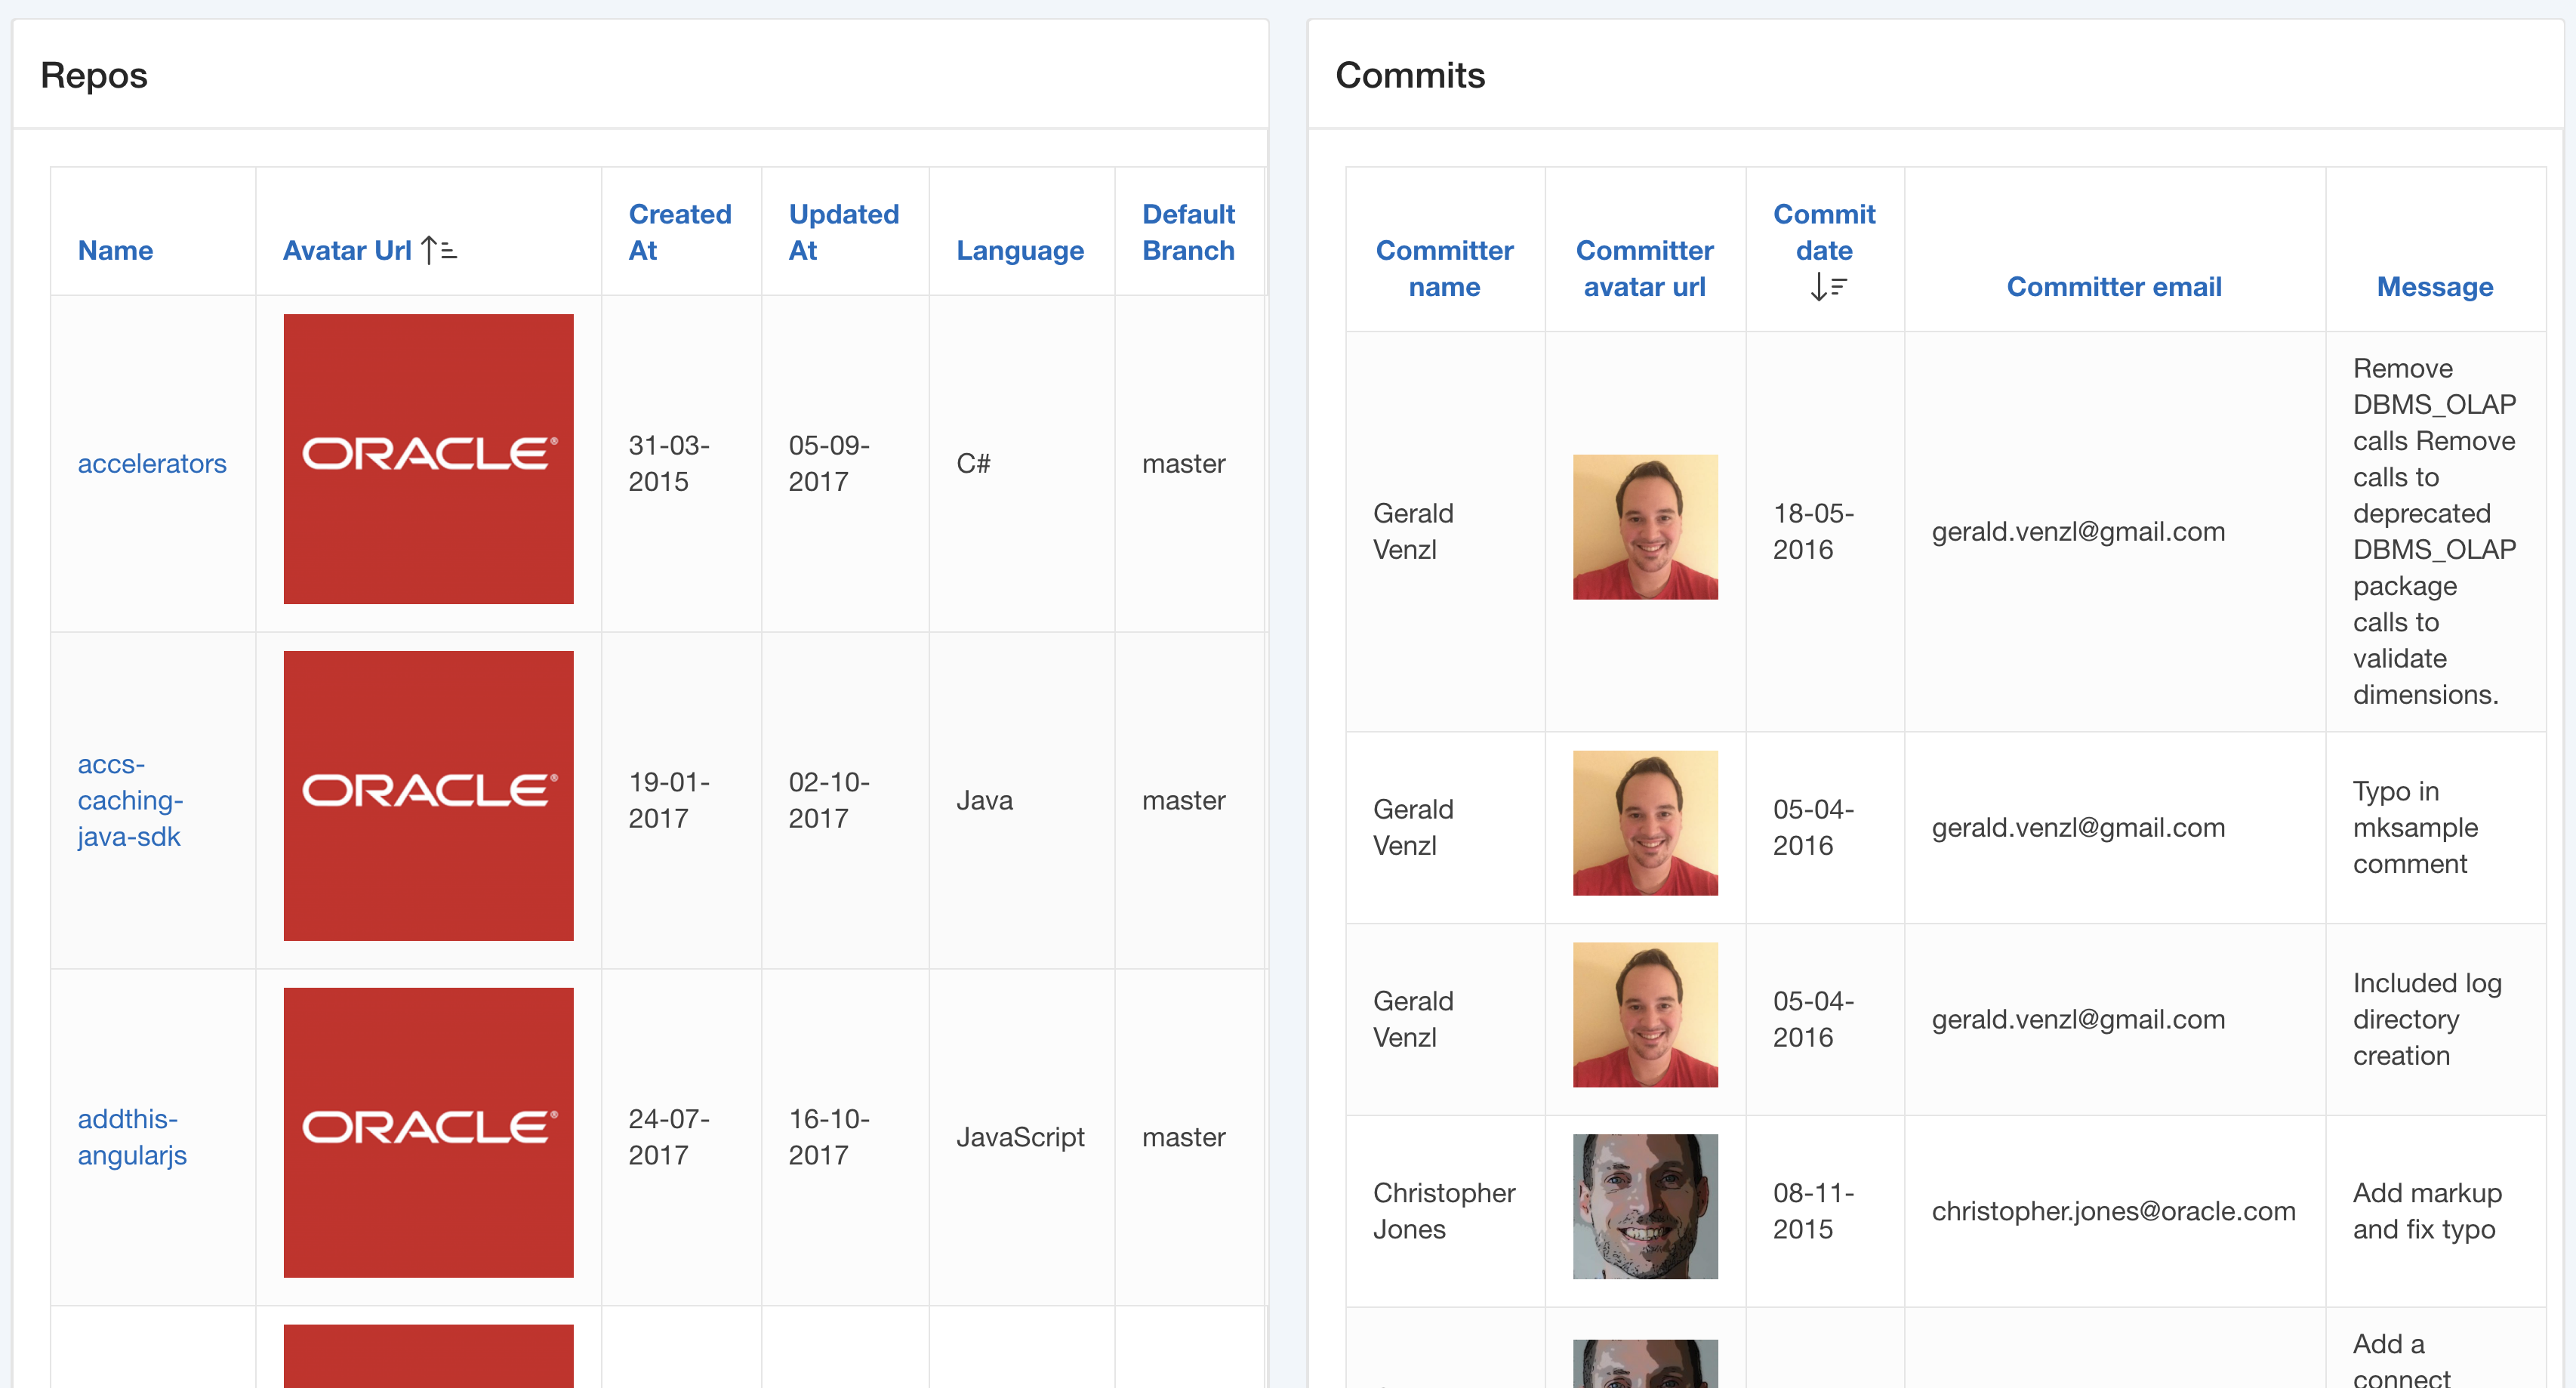2576x1388 pixels.
Task: Sort repos by Created At header
Action: [x=679, y=232]
